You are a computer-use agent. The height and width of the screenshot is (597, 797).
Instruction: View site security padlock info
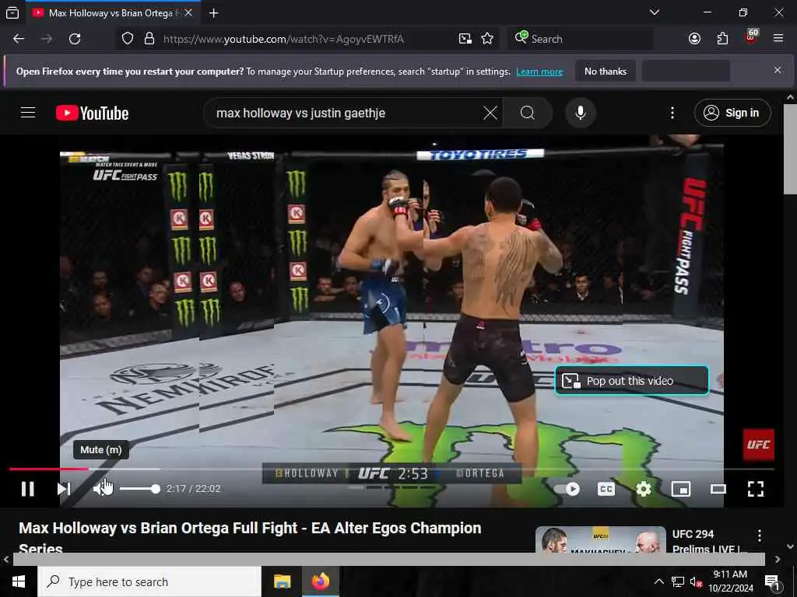149,39
